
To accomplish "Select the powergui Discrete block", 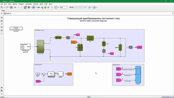I will click(x=16, y=29).
